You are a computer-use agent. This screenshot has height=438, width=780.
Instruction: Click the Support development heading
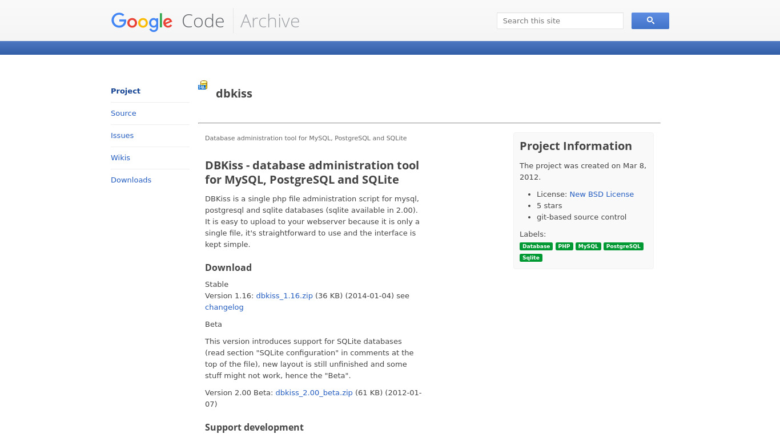click(254, 427)
